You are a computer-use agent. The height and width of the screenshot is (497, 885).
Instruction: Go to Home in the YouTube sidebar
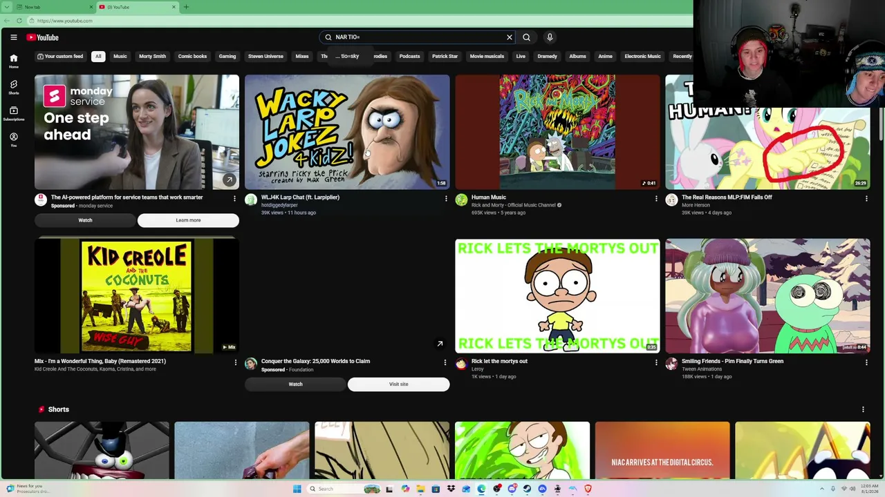coord(13,61)
